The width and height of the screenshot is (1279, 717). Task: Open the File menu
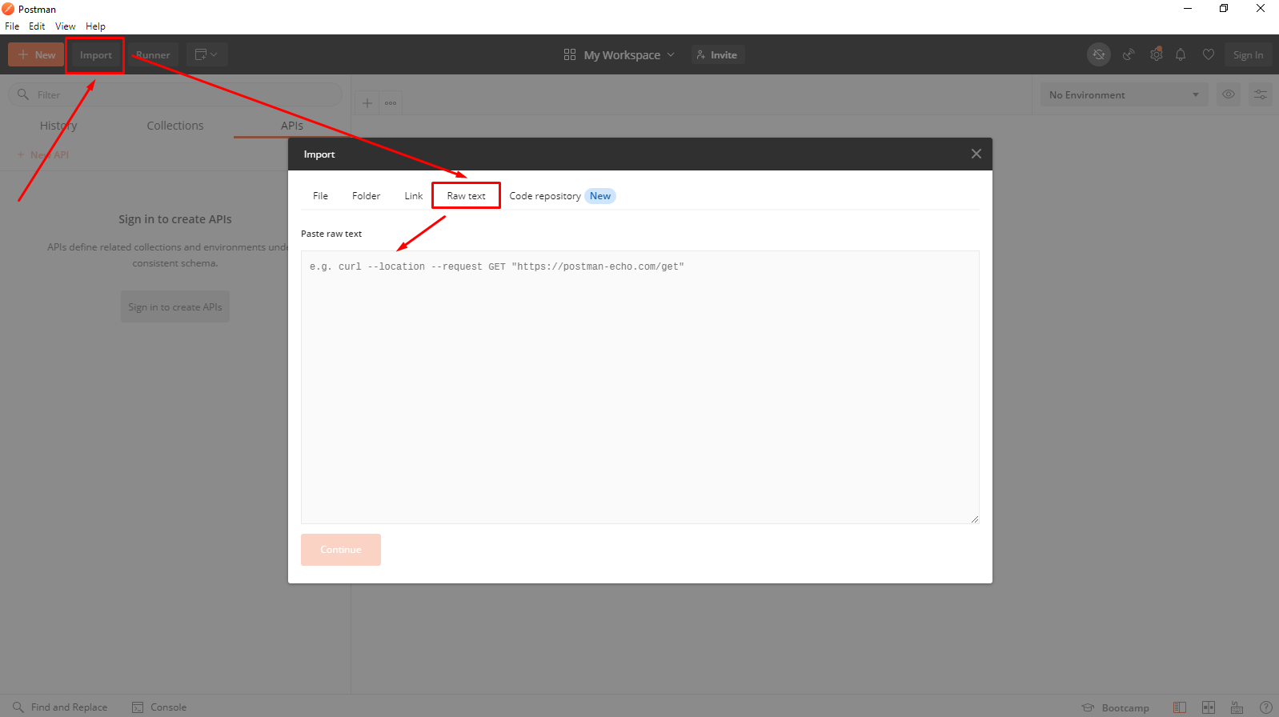pyautogui.click(x=12, y=26)
